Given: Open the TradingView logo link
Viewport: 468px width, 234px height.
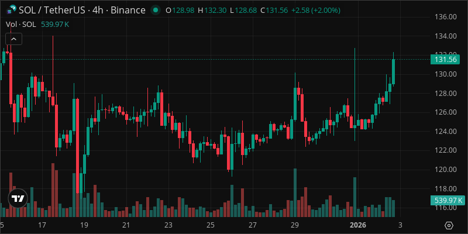Looking at the screenshot, I should click(18, 198).
